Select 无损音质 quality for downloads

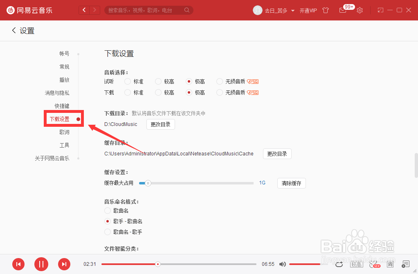(219, 92)
